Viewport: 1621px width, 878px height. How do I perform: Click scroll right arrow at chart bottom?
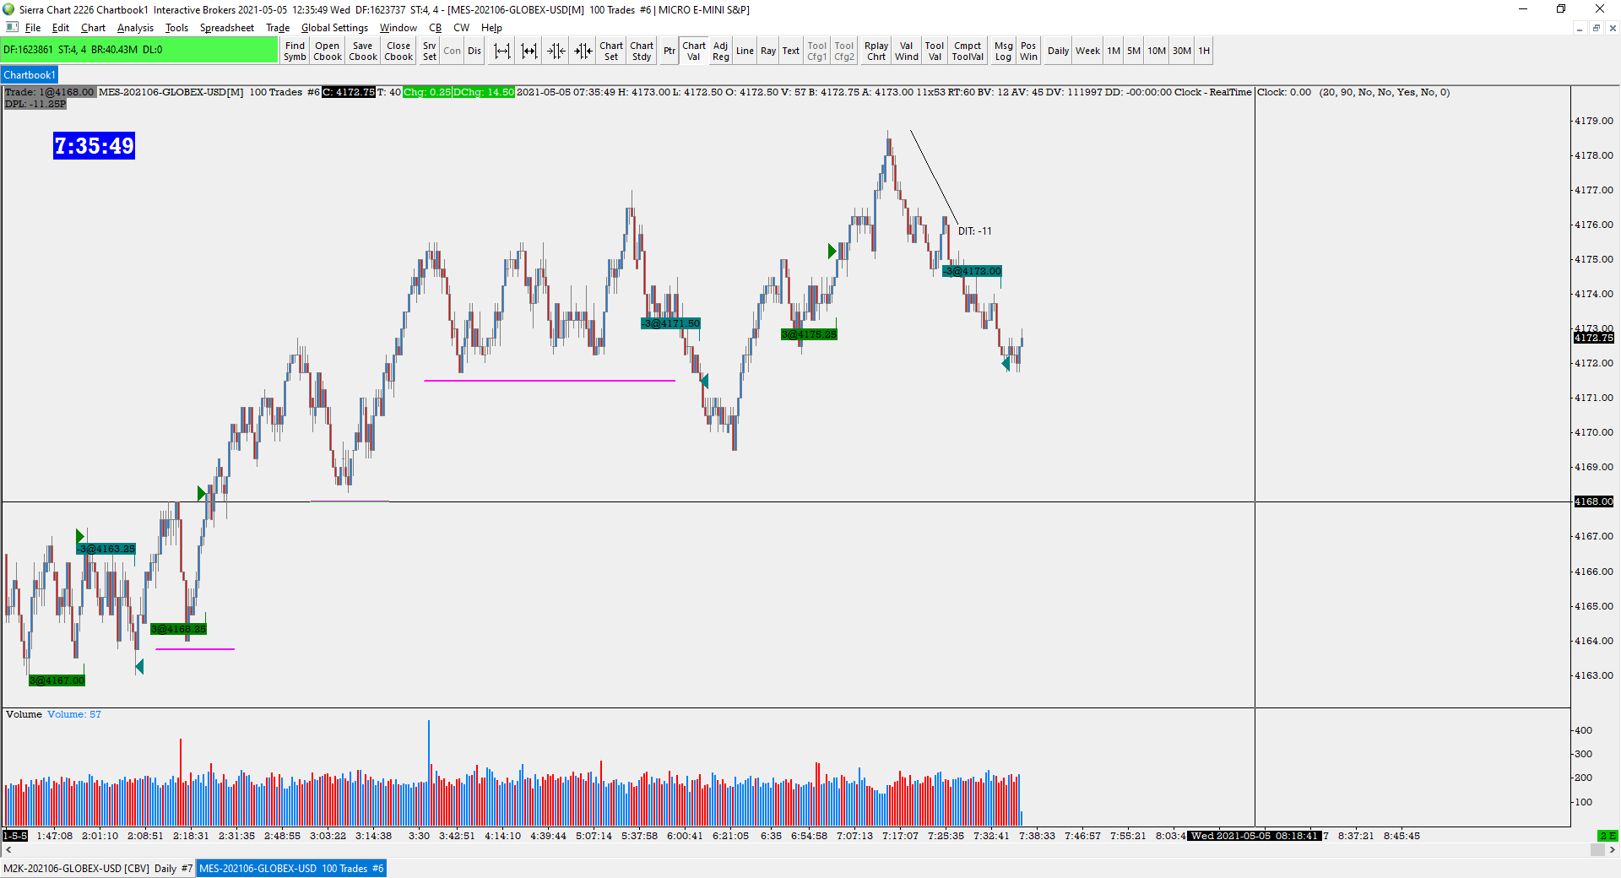(x=1613, y=850)
